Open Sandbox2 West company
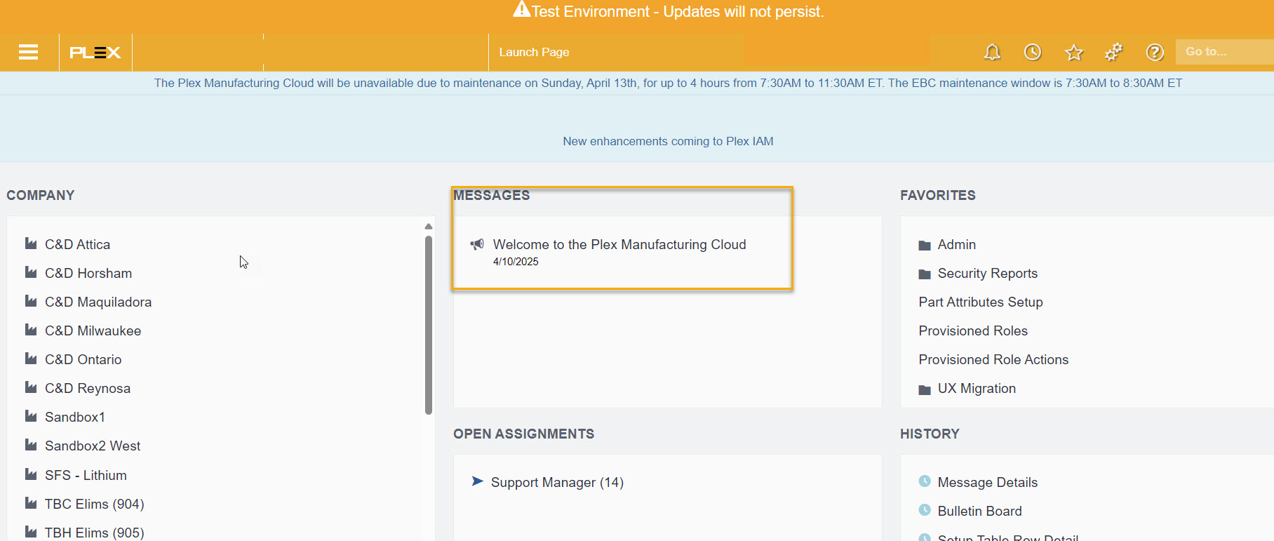The height and width of the screenshot is (541, 1274). pyautogui.click(x=93, y=446)
